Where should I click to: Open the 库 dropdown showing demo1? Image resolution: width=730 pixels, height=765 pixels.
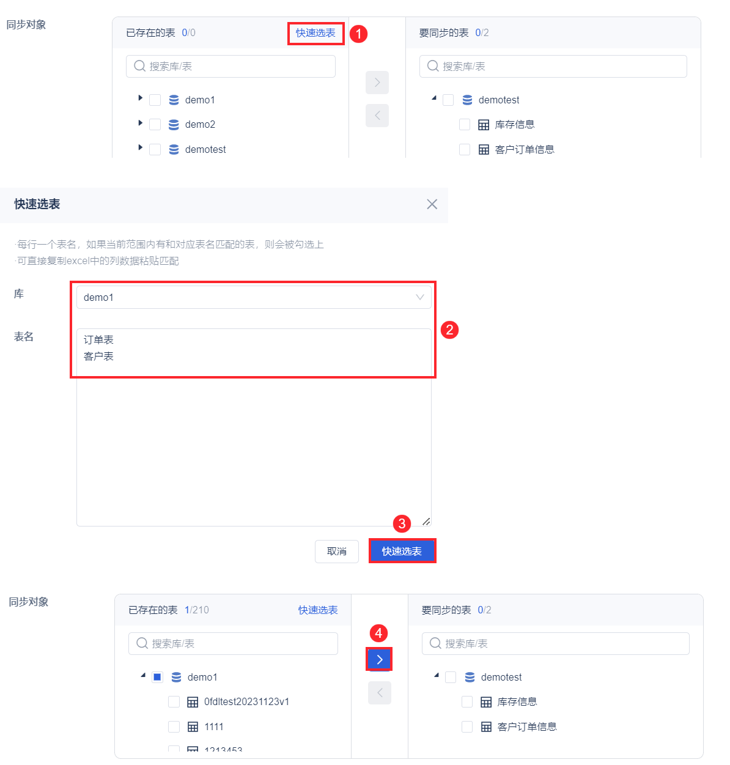[x=254, y=297]
